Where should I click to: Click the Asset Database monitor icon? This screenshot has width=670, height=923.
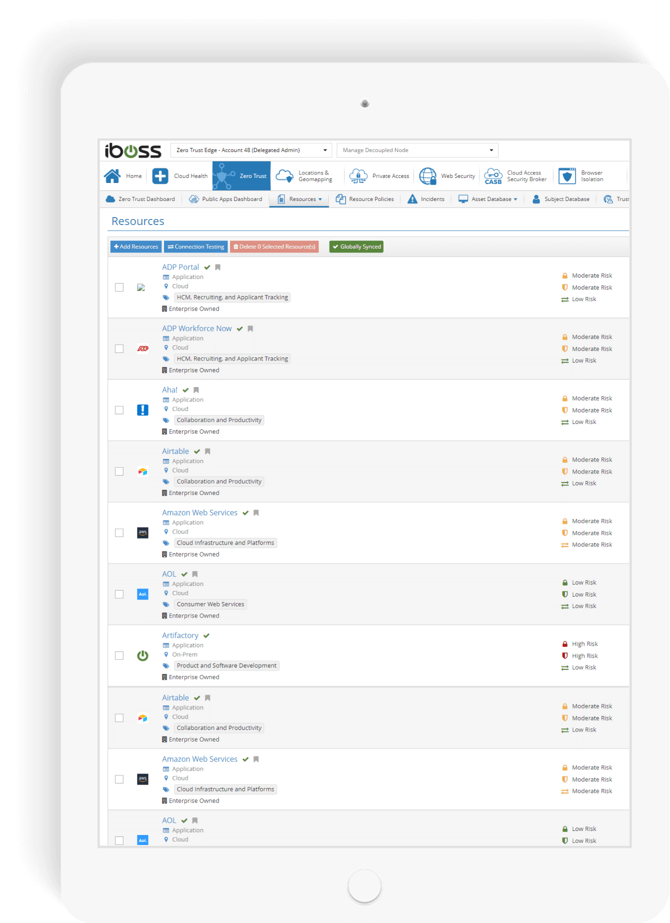463,199
